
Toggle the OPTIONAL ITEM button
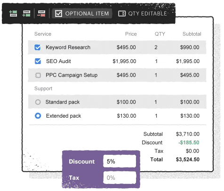tap(82, 14)
